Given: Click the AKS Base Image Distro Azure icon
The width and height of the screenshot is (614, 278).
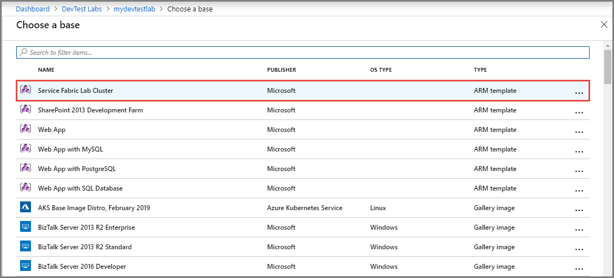Looking at the screenshot, I should point(26,207).
